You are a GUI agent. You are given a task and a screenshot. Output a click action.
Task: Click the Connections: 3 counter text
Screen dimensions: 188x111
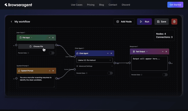click(x=164, y=37)
